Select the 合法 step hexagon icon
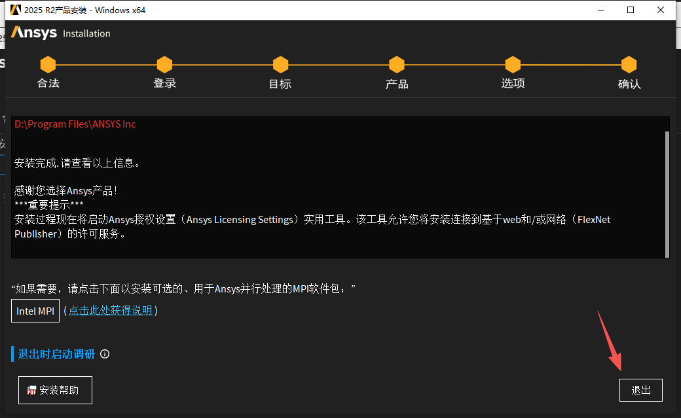 pos(48,65)
